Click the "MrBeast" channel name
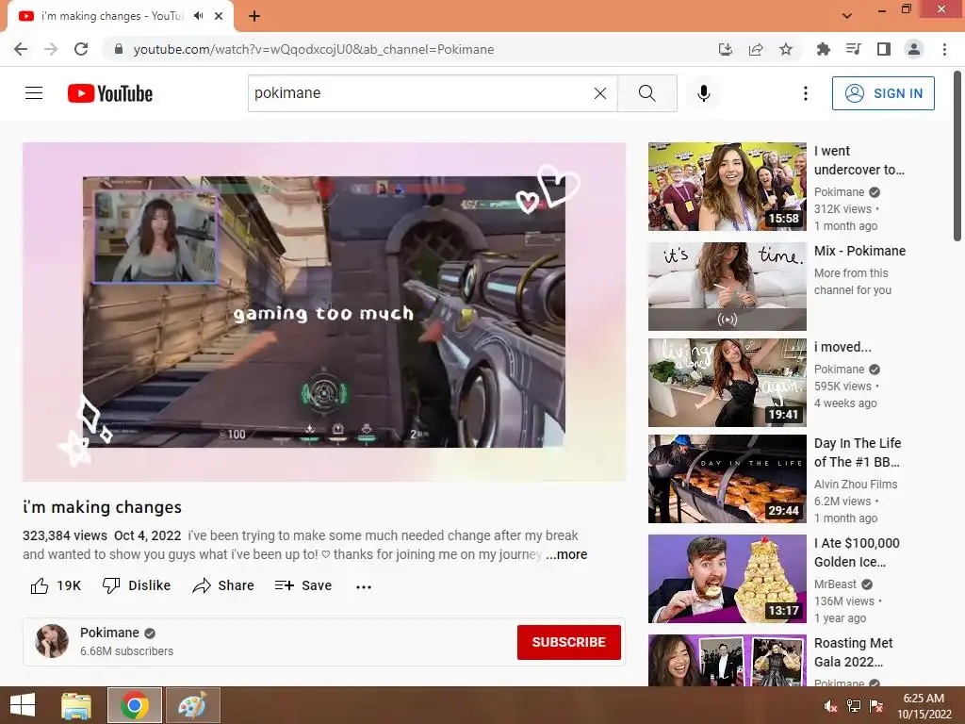Viewport: 965px width, 724px height. click(835, 584)
